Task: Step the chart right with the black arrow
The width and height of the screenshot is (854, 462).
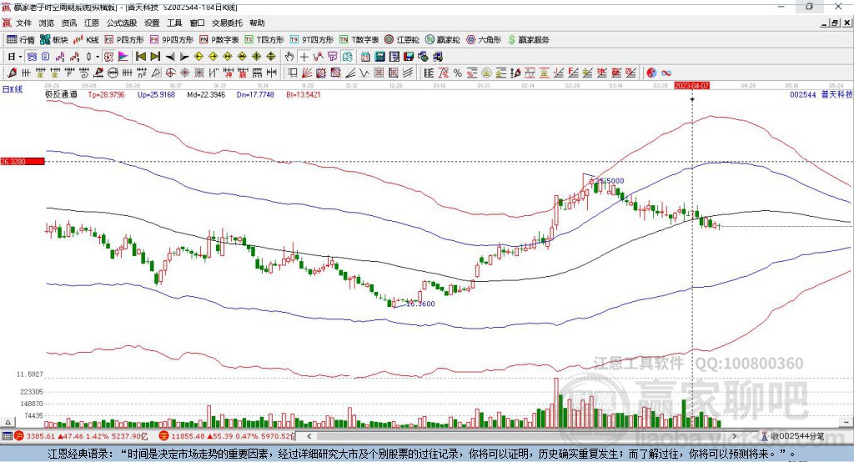Action: pos(184,57)
